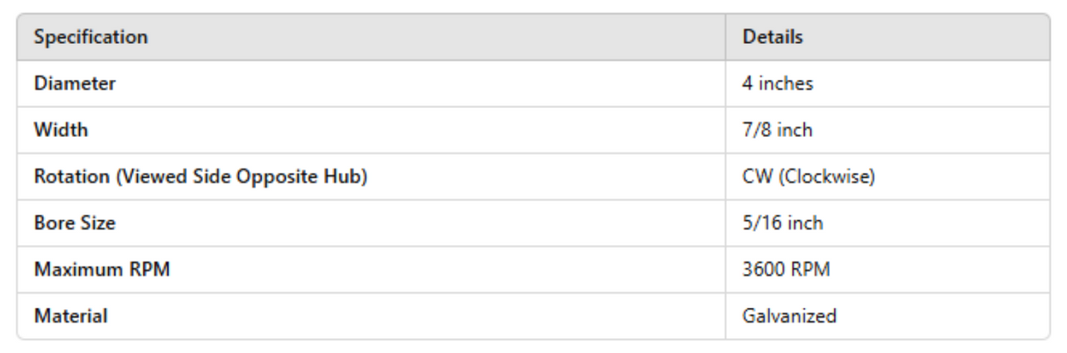Select the Width row label
Image resolution: width=1067 pixels, height=353 pixels.
click(x=61, y=131)
